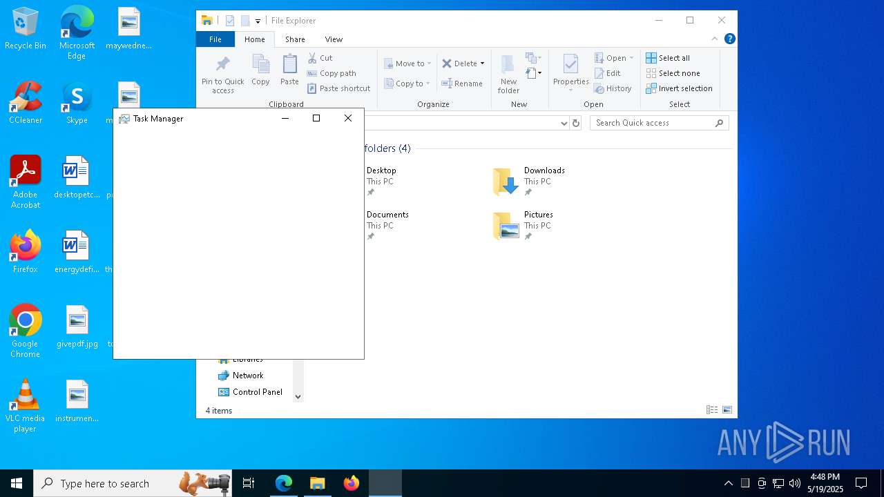
Task: Click the volume tray icon
Action: [795, 483]
